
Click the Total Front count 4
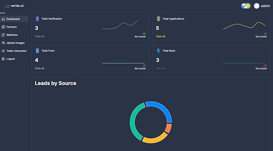(x=37, y=60)
